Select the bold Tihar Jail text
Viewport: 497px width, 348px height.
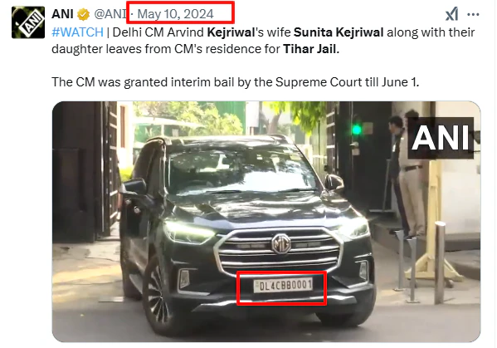point(311,49)
